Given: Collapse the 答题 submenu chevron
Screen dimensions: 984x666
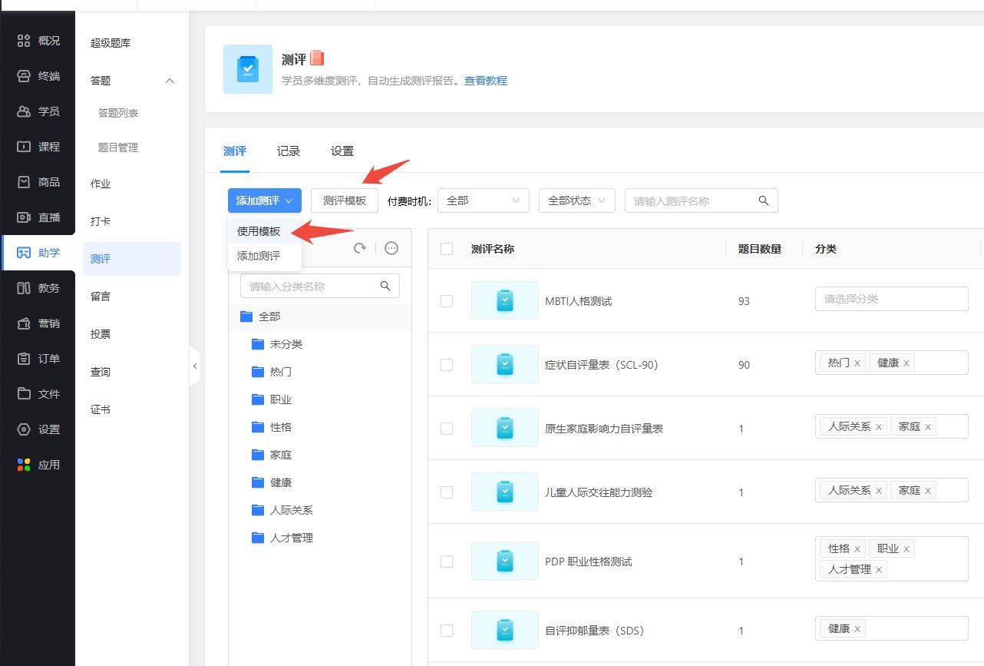Looking at the screenshot, I should (x=170, y=81).
